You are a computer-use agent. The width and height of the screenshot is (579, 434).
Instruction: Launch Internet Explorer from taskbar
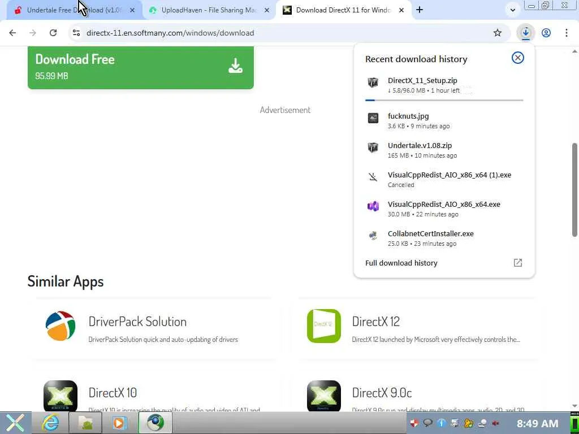50,423
